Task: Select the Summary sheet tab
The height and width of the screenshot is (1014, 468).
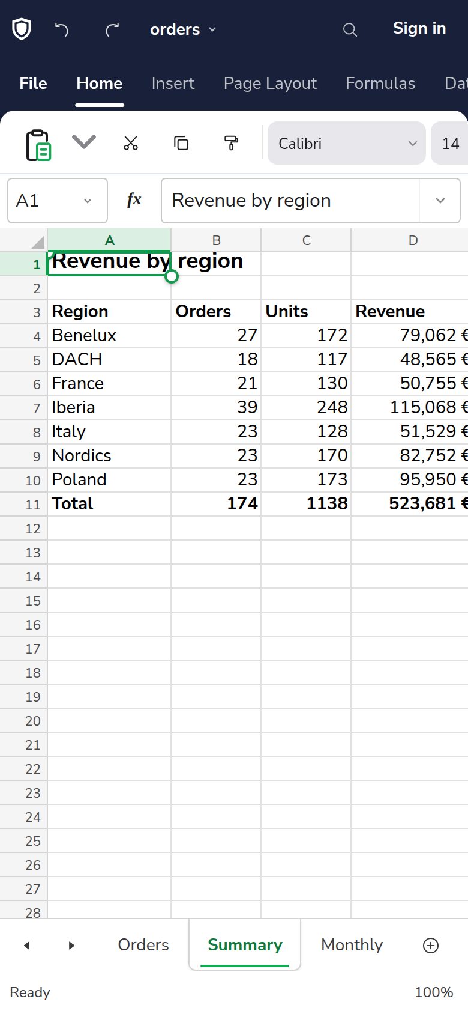Action: (x=245, y=945)
